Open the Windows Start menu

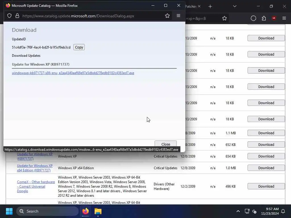pyautogui.click(x=9, y=211)
